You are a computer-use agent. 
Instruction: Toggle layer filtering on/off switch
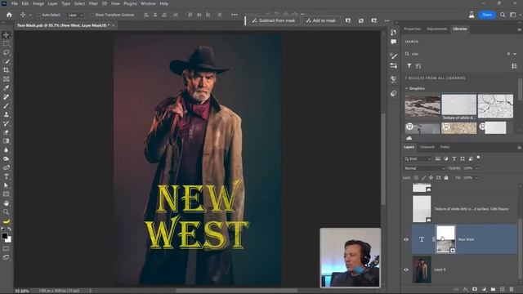click(478, 158)
